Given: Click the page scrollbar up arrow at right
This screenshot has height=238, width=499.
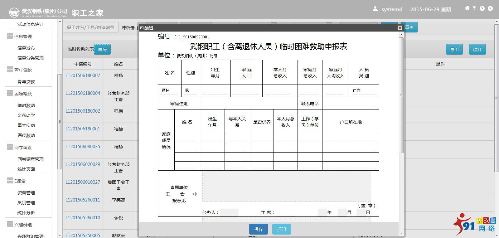Looking at the screenshot, I should 496,21.
